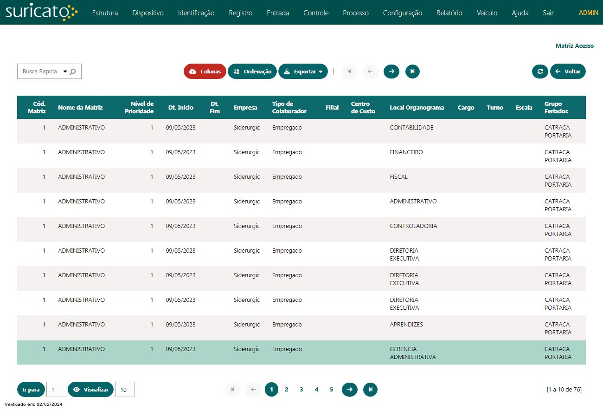Click the Turno column header

pos(495,107)
